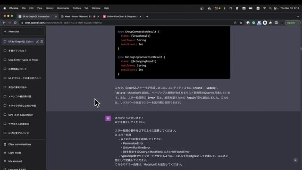
Task: Click the share icon in the address bar
Action: click(x=235, y=23)
